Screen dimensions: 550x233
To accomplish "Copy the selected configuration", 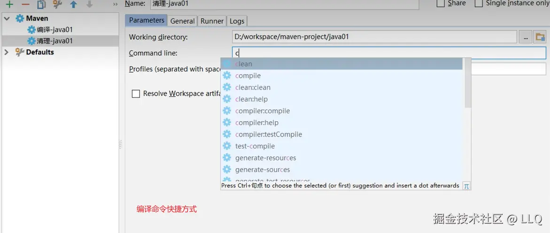I will (42, 4).
